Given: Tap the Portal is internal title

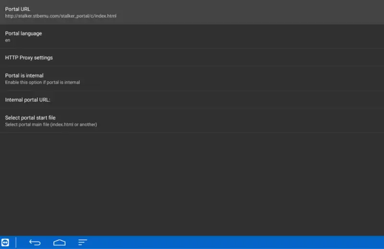Looking at the screenshot, I should click(24, 75).
